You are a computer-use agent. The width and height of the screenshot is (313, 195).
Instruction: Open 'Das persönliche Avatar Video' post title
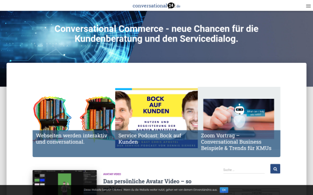coord(147,181)
